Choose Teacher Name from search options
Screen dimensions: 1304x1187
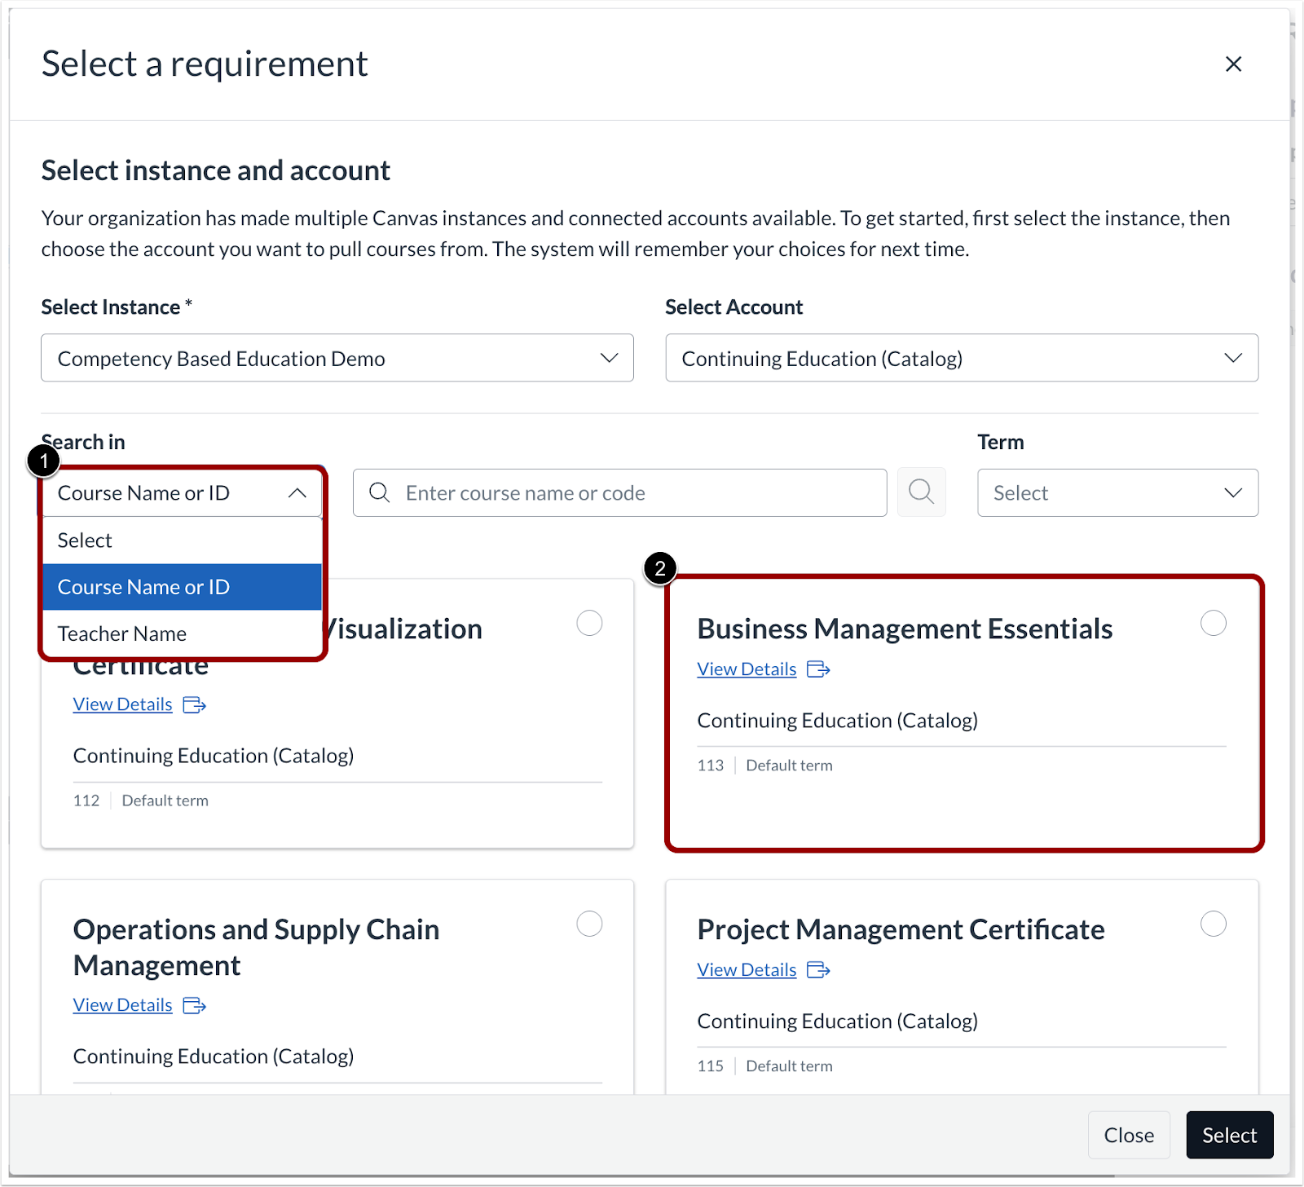(x=121, y=633)
